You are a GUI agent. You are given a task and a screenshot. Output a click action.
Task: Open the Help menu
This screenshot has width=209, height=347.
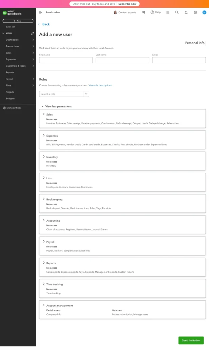(156, 12)
